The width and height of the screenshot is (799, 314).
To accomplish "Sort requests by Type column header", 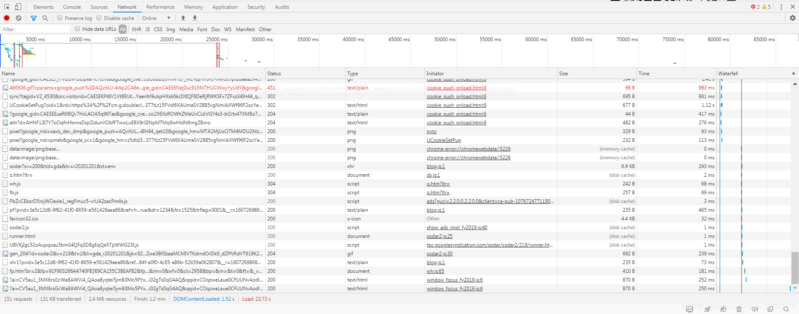I will 385,73.
